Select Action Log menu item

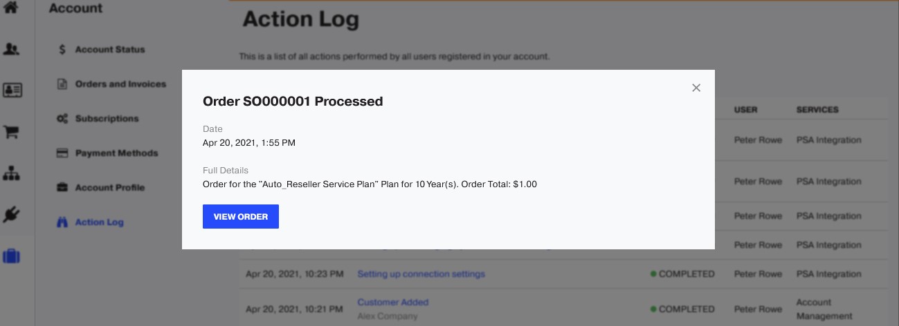(x=99, y=222)
